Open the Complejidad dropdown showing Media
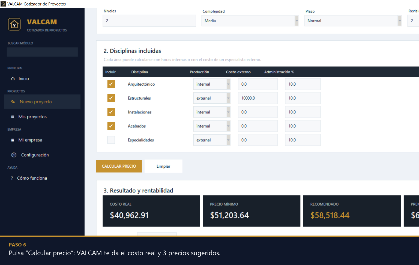This screenshot has width=419, height=265. pyautogui.click(x=250, y=21)
